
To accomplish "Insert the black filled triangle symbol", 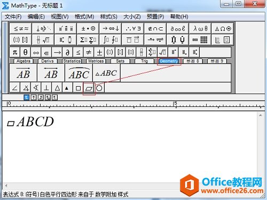I will (x=67, y=88).
